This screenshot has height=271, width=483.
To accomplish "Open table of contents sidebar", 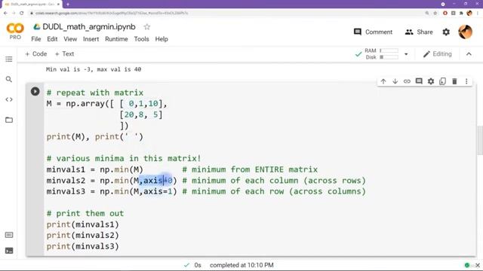I will pyautogui.click(x=9, y=59).
